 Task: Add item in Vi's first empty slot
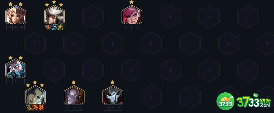click(x=126, y=27)
